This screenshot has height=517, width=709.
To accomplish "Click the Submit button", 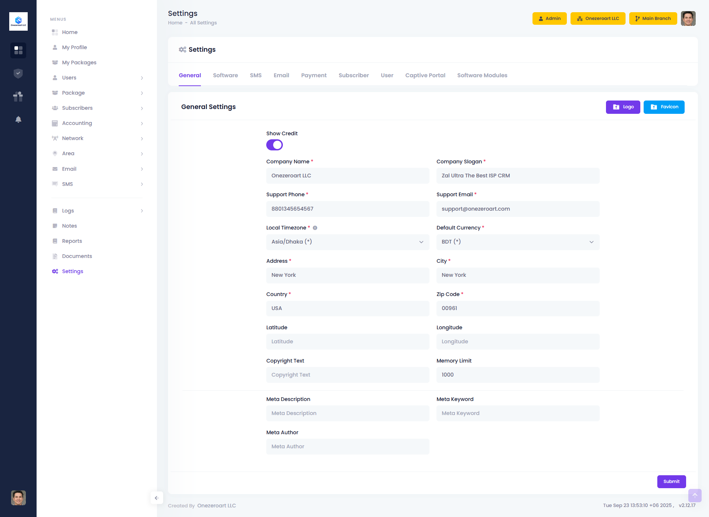I will (671, 482).
